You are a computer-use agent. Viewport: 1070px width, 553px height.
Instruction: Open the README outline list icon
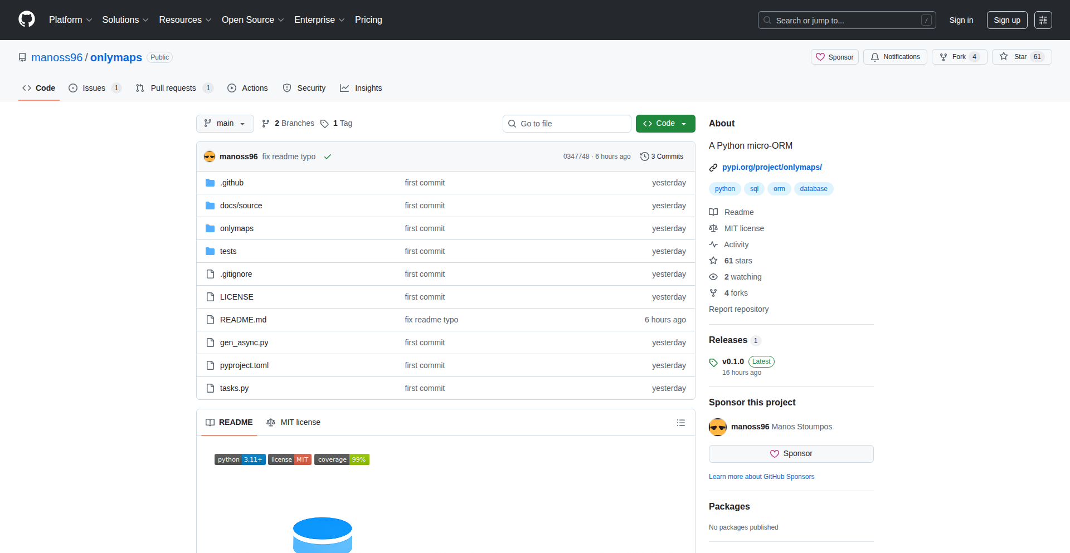tap(680, 423)
